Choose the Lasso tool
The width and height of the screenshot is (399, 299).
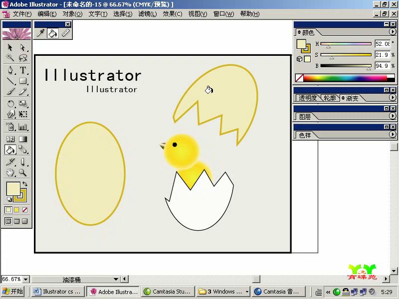coord(22,58)
